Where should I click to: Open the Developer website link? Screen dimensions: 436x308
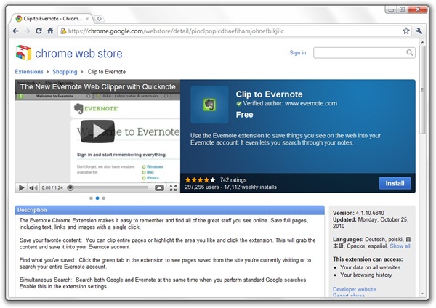pos(355,289)
